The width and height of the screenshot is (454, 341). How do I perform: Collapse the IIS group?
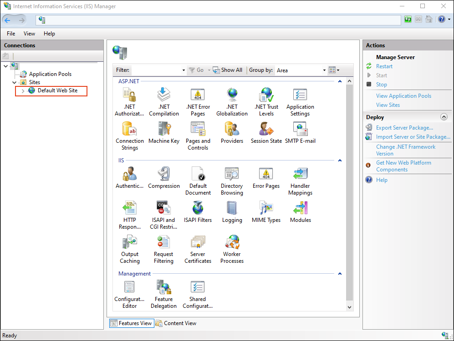pos(340,160)
